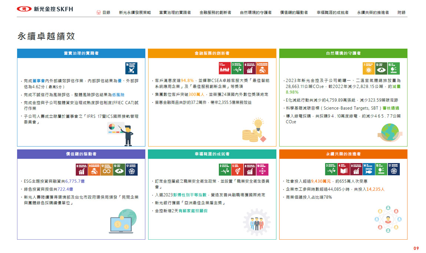Click the page number 09
Image resolution: width=426 pixels, height=253 pixels.
click(416, 248)
